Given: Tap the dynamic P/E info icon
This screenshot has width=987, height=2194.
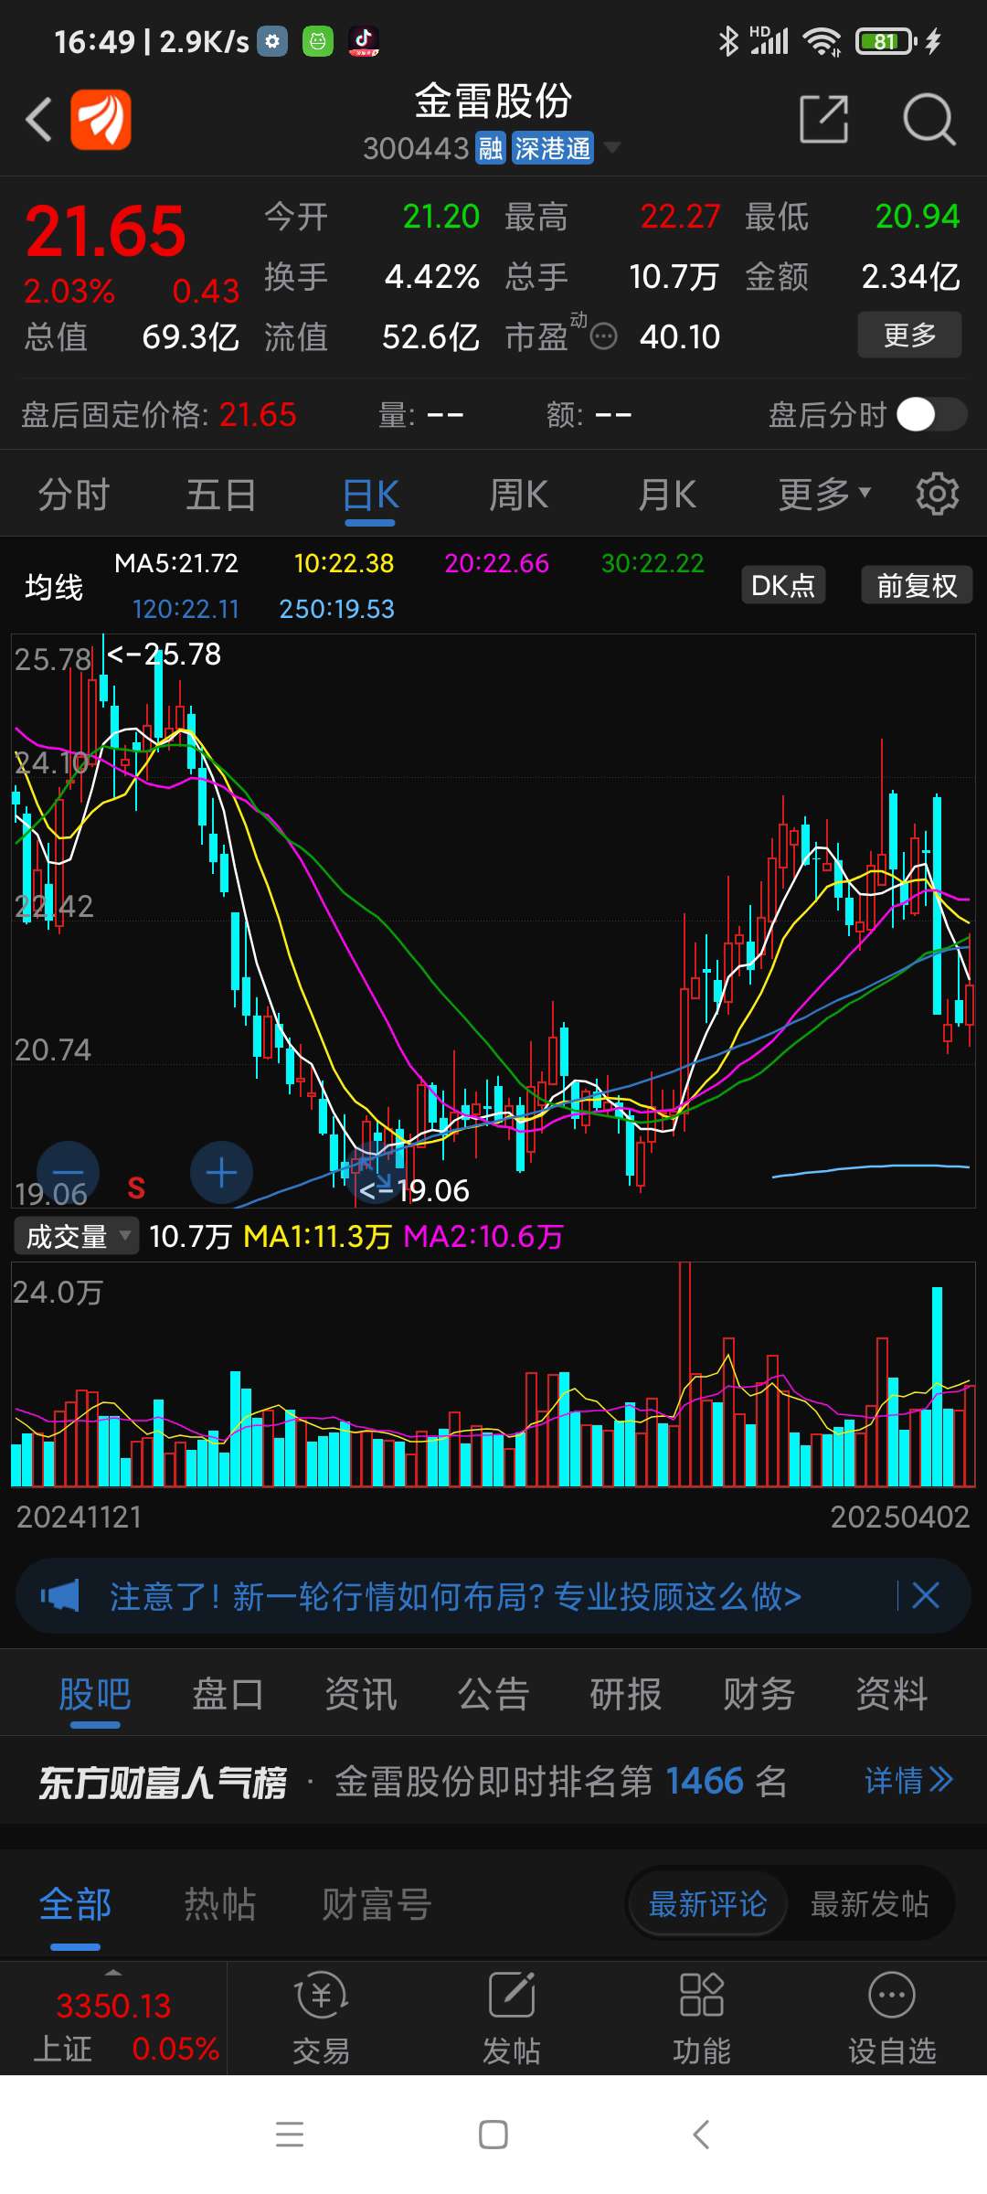Looking at the screenshot, I should [x=603, y=337].
